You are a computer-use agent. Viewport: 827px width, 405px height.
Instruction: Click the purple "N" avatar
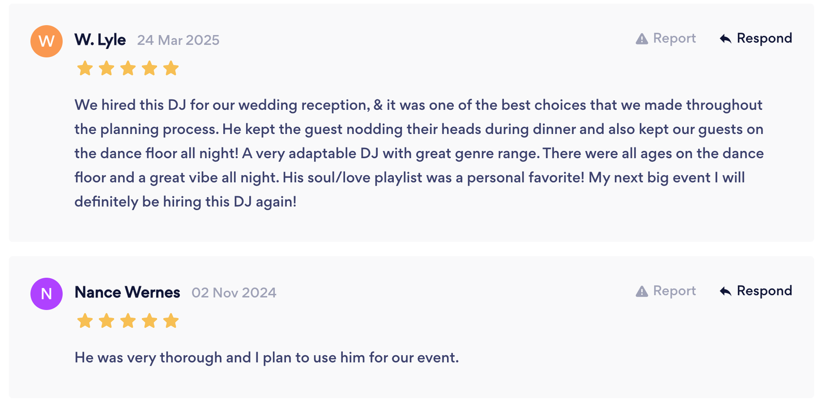[47, 293]
